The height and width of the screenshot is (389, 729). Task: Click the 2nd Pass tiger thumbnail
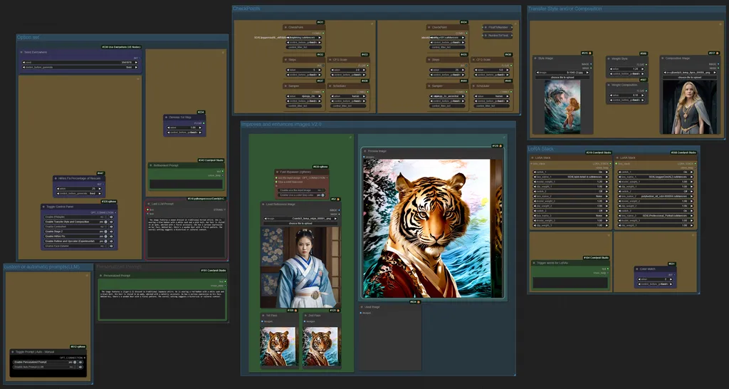click(x=321, y=346)
